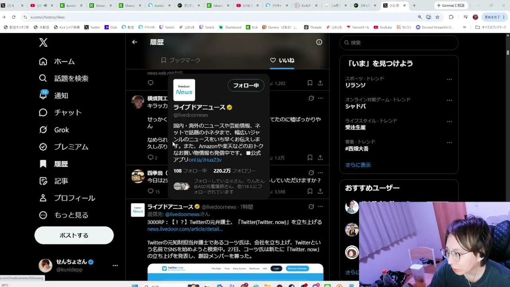Viewport: 510px width, 287px height.
Task: Open the more menu on the ライブドアニュース post
Action: 320,207
